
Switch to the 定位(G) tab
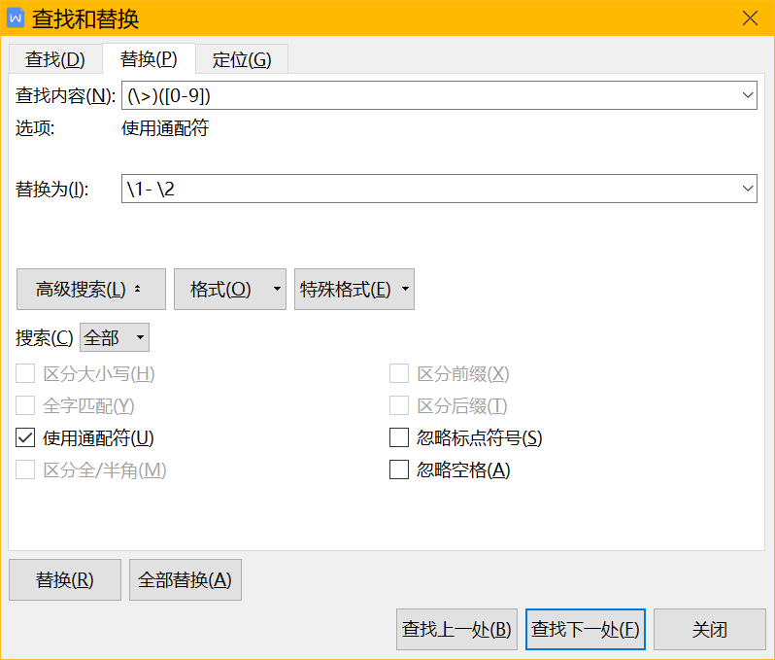pyautogui.click(x=242, y=59)
